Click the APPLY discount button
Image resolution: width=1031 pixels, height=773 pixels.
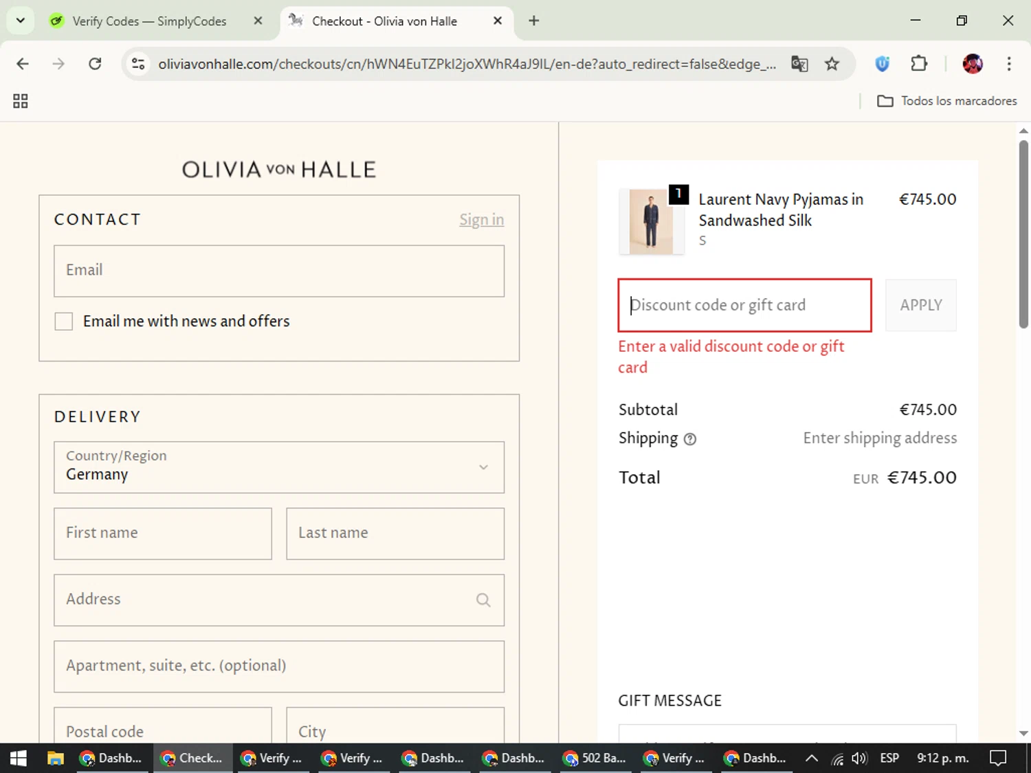921,305
